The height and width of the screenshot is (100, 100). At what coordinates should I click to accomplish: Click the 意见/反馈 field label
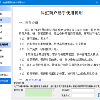click(18, 90)
